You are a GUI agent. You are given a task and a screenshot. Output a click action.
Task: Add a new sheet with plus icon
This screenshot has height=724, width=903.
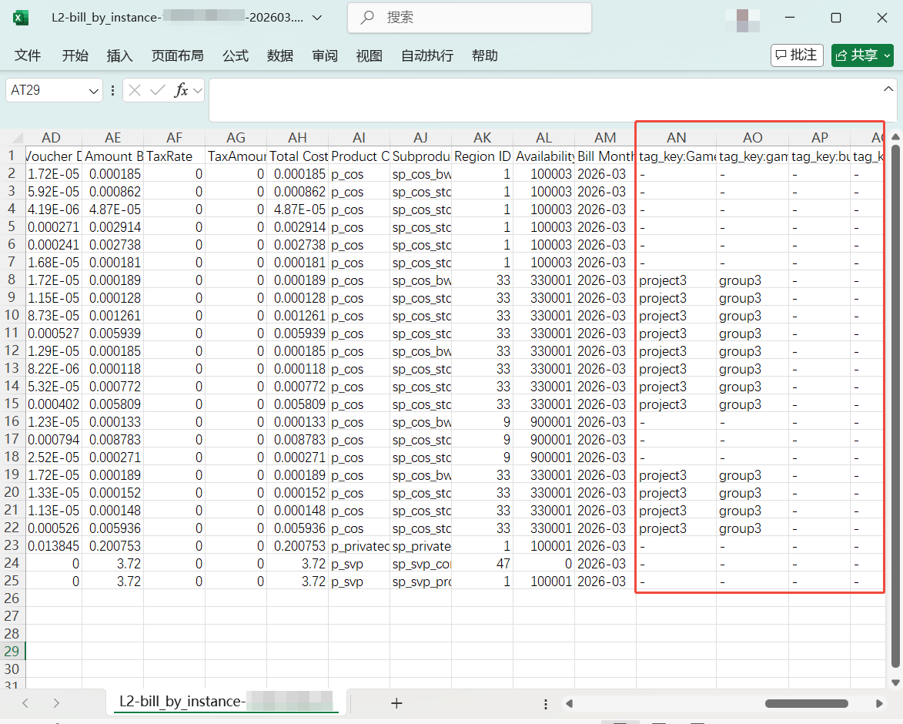396,702
